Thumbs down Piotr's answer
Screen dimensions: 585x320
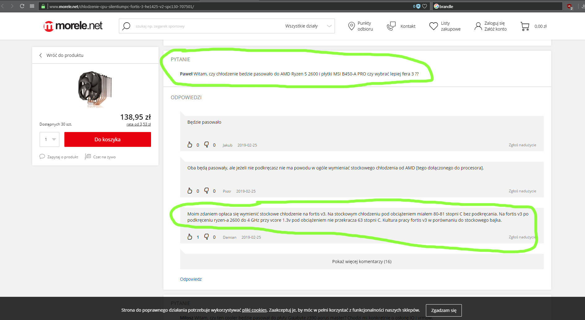pos(206,191)
